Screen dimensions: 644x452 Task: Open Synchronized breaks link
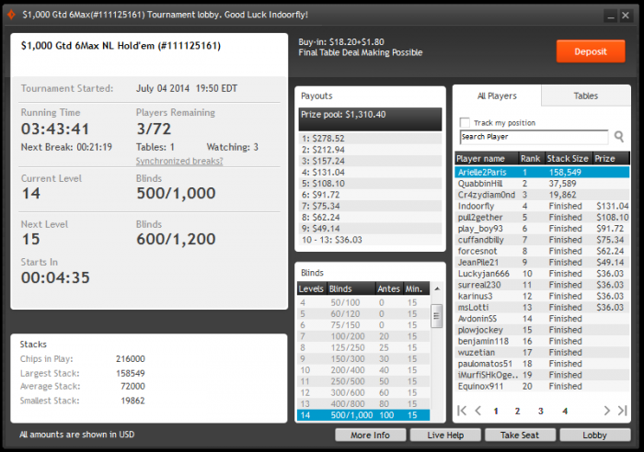(179, 161)
